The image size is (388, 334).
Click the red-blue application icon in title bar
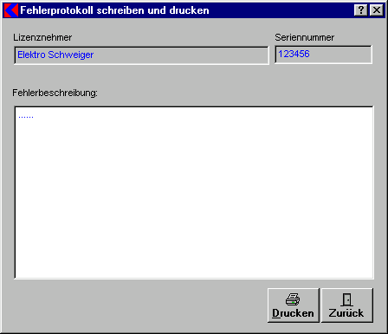[x=11, y=10]
